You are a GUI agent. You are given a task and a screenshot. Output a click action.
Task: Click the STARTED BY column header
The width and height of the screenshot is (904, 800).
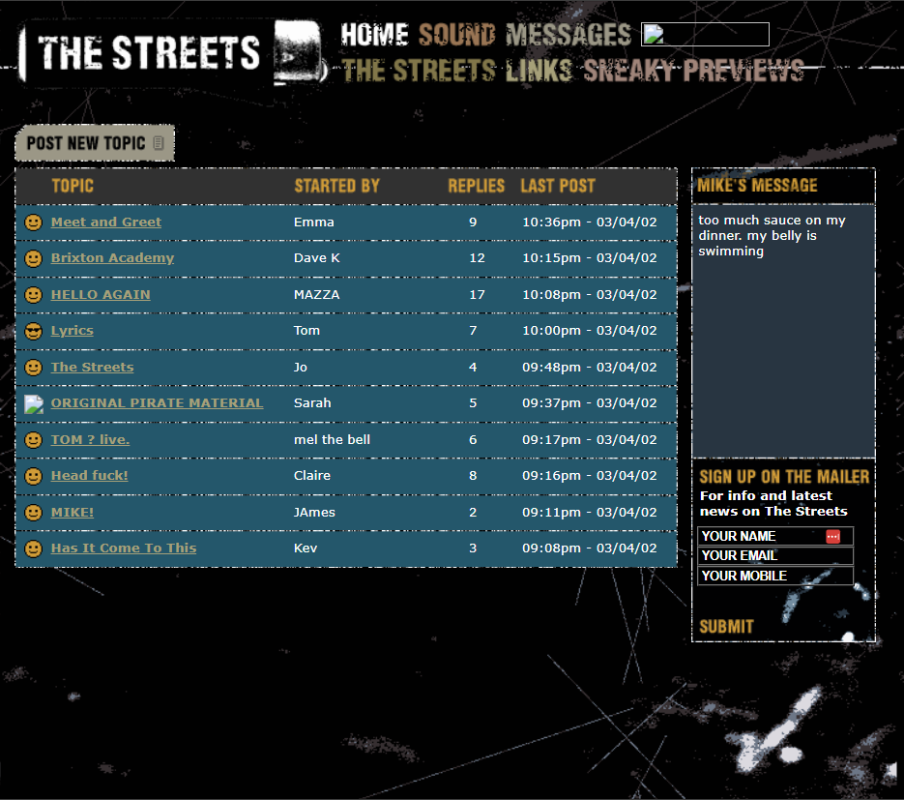pyautogui.click(x=337, y=186)
